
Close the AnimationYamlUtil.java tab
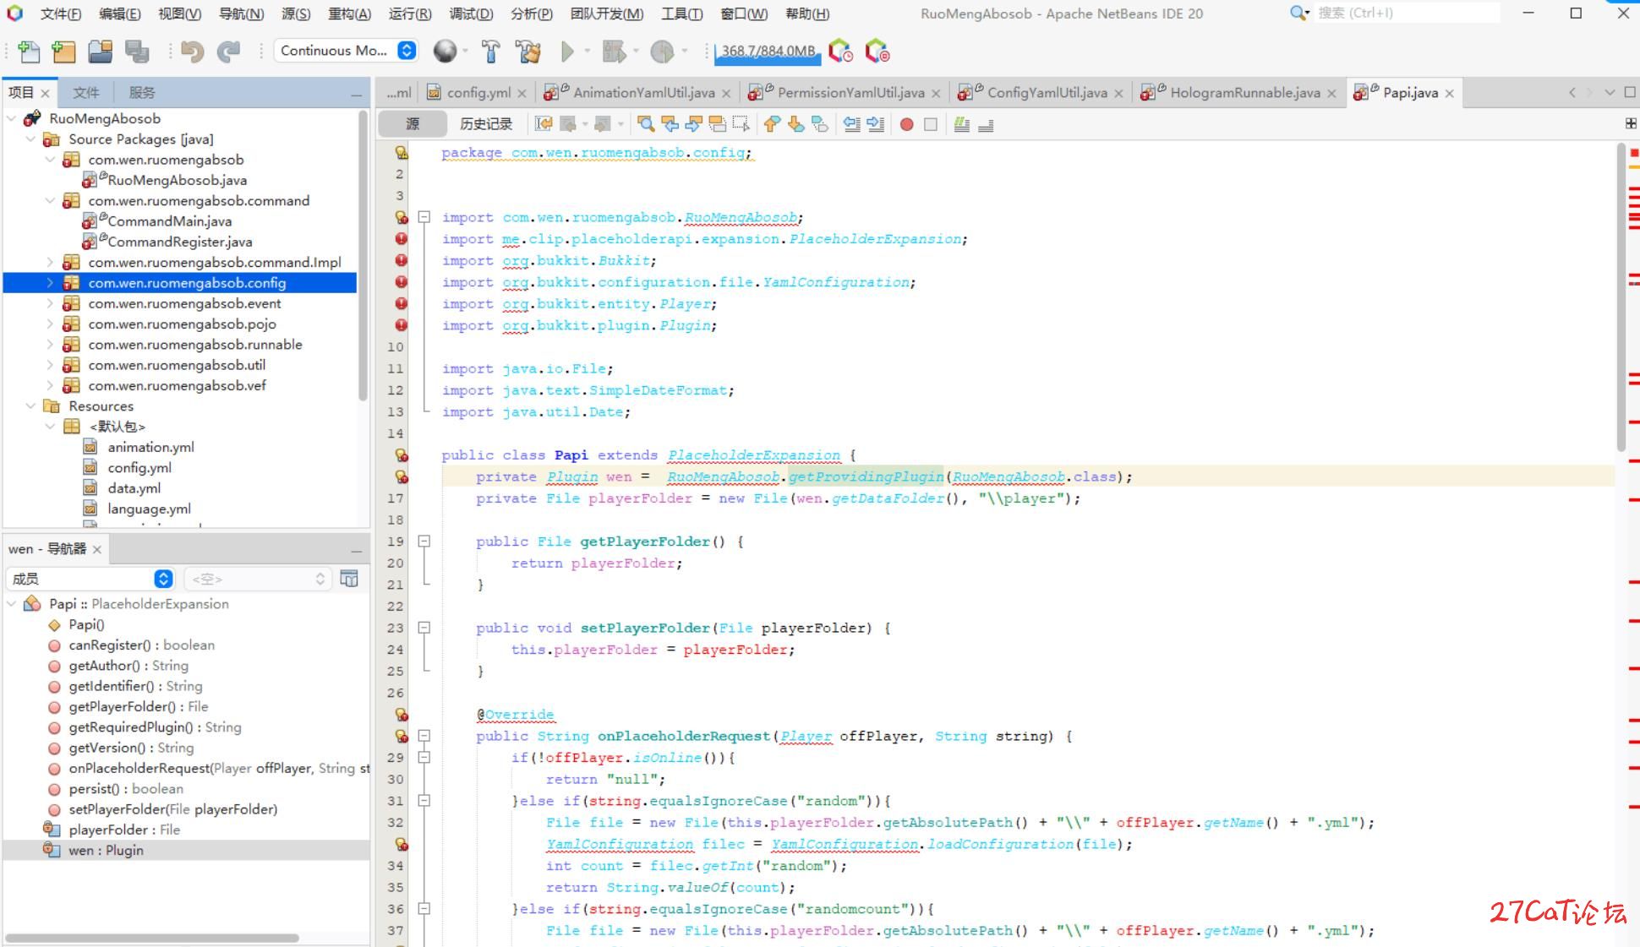[727, 94]
